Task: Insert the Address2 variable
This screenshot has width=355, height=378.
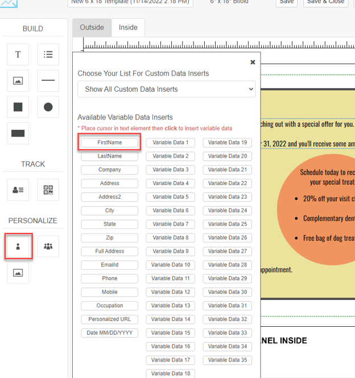Action: click(110, 197)
